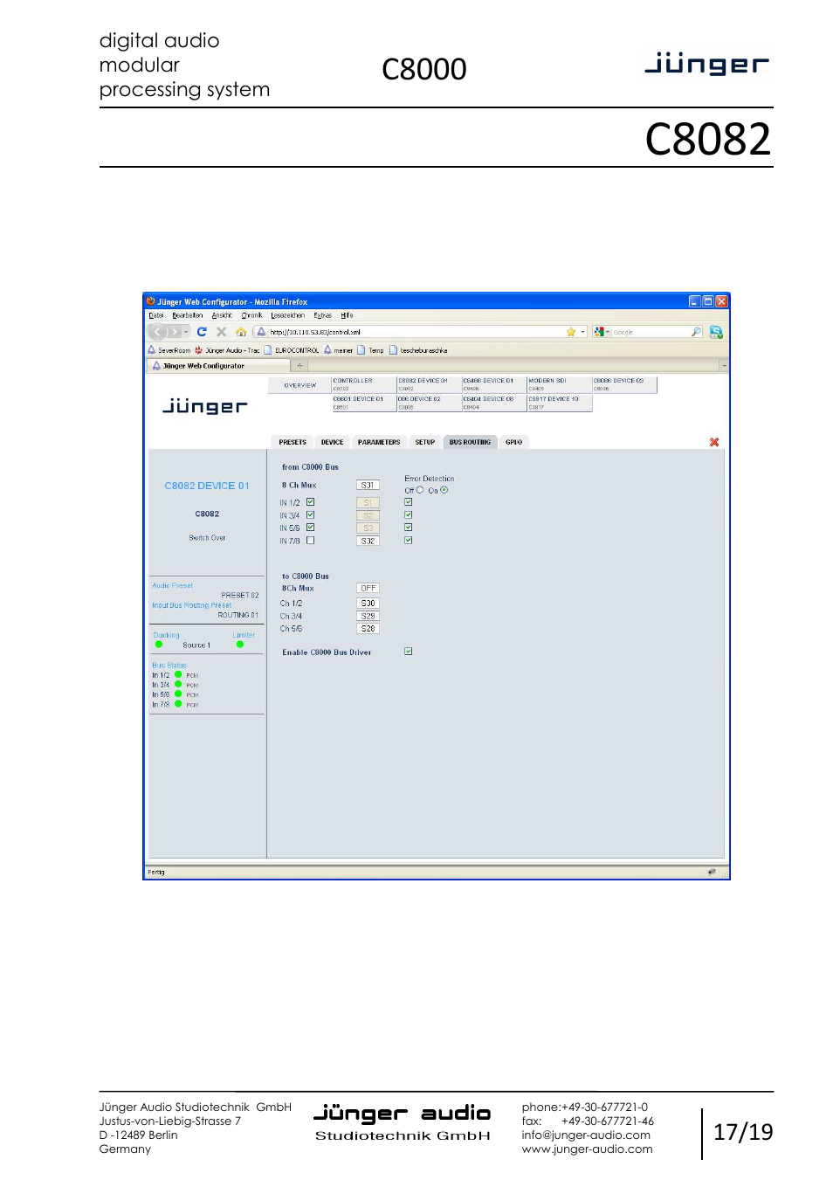This screenshot has width=833, height=1180.
Task: Click the Audio Preset label
Action: tap(173, 585)
